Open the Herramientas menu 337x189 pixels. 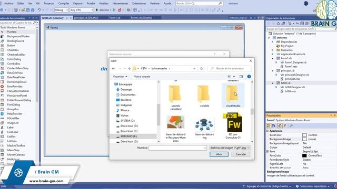pyautogui.click(x=121, y=4)
